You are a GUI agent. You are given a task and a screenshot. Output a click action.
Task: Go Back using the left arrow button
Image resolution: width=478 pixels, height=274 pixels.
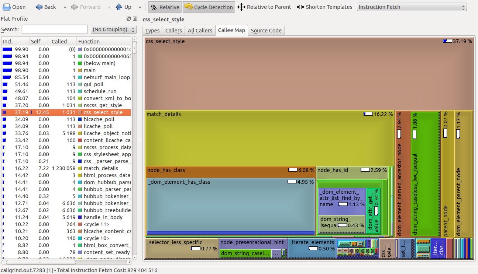click(46, 7)
